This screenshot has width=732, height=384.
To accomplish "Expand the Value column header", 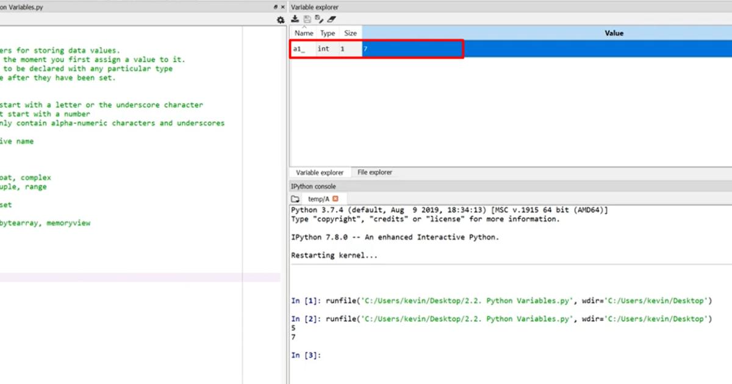I will pyautogui.click(x=614, y=34).
